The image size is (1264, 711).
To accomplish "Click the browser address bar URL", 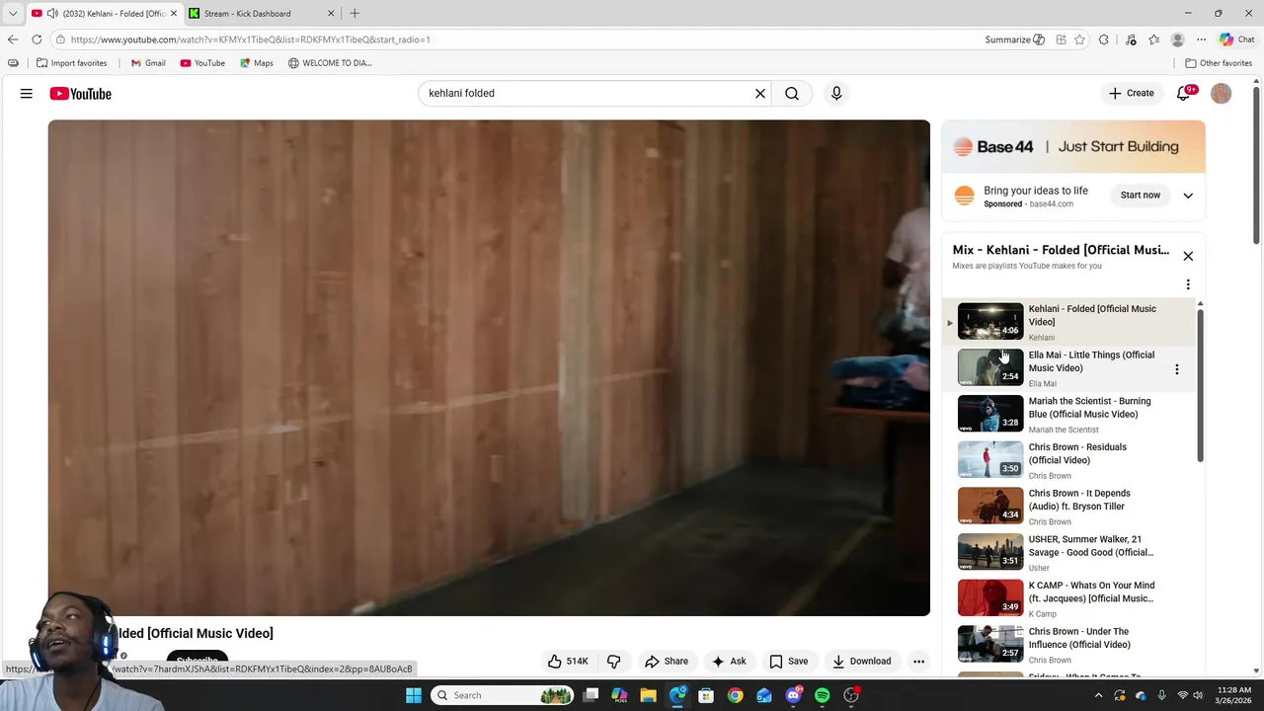I will tap(250, 39).
